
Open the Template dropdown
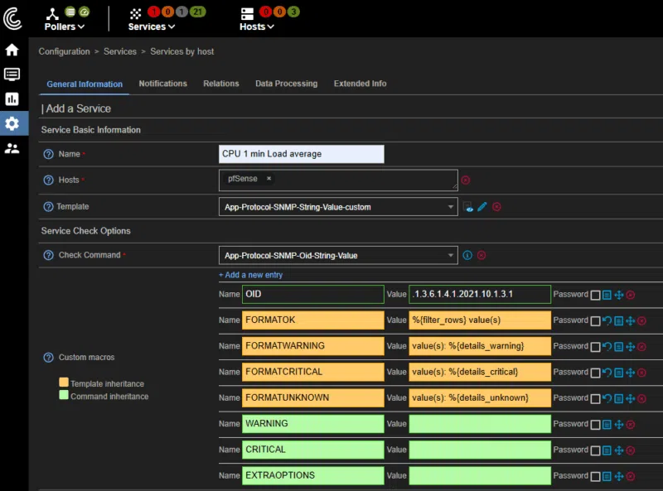pyautogui.click(x=338, y=206)
